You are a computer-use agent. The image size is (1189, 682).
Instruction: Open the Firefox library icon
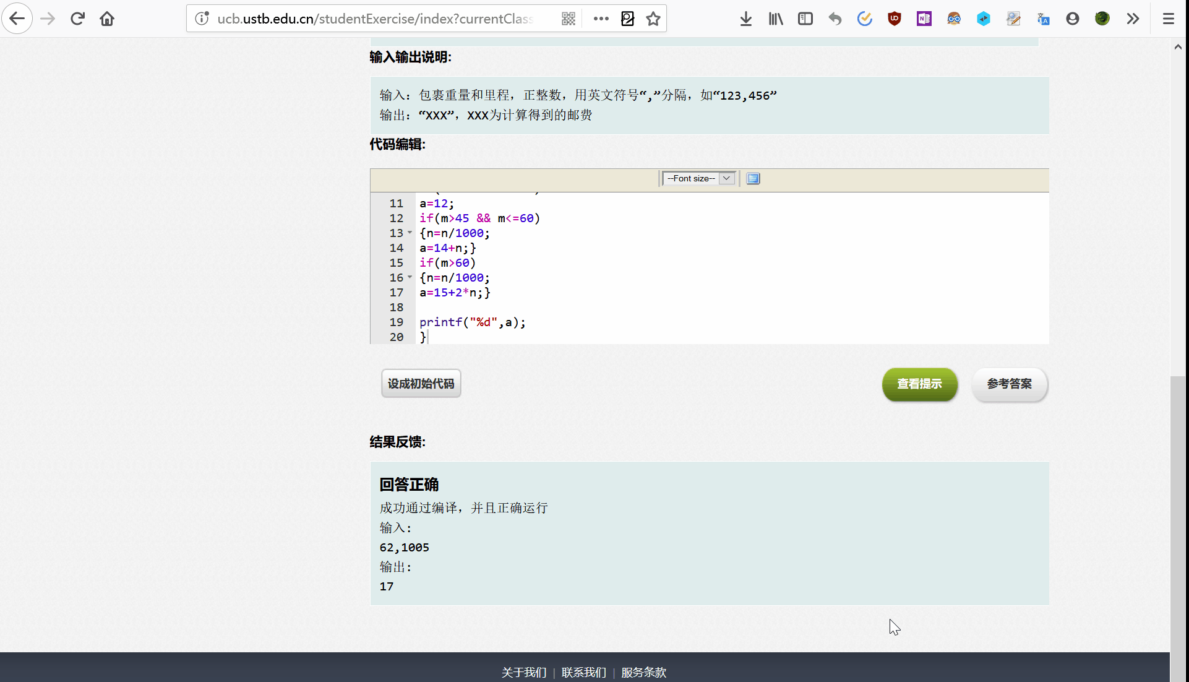pos(775,19)
